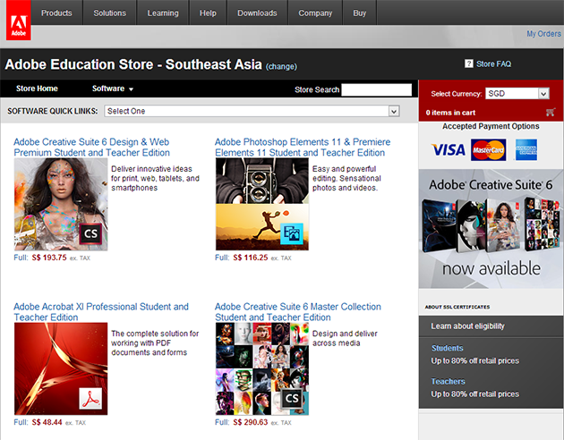Expand the Software Quick Links dropdown

click(252, 111)
